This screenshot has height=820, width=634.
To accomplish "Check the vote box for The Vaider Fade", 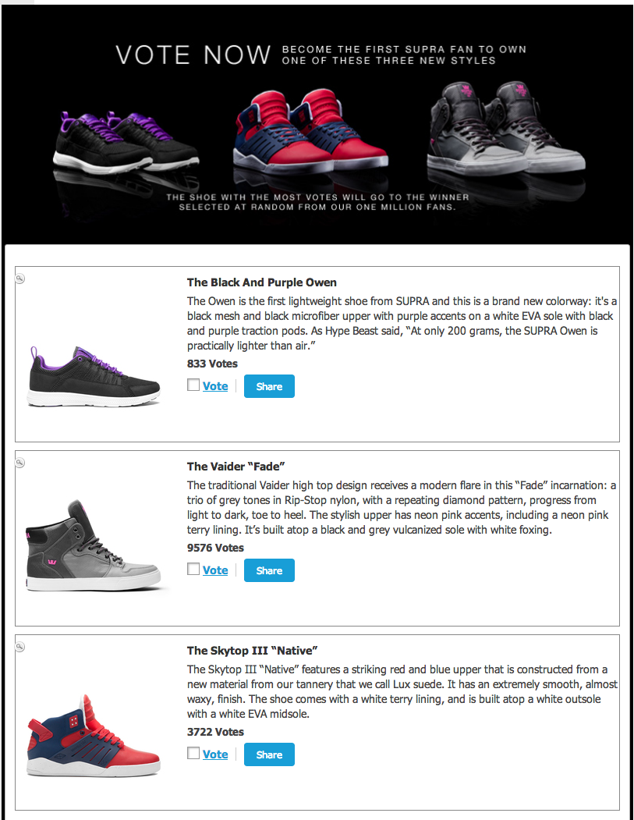I will pos(193,569).
